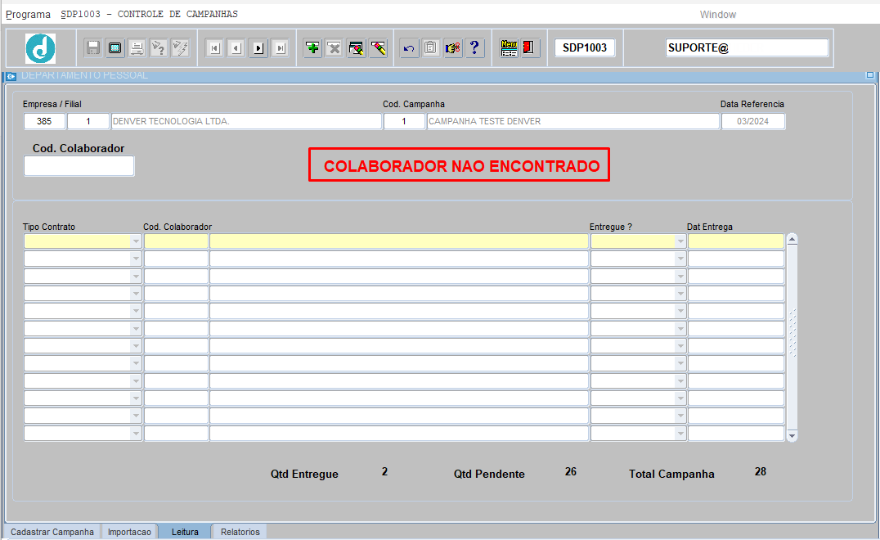This screenshot has height=540, width=880.
Task: Open Tipo Contrato dropdown in third row
Action: tap(136, 277)
